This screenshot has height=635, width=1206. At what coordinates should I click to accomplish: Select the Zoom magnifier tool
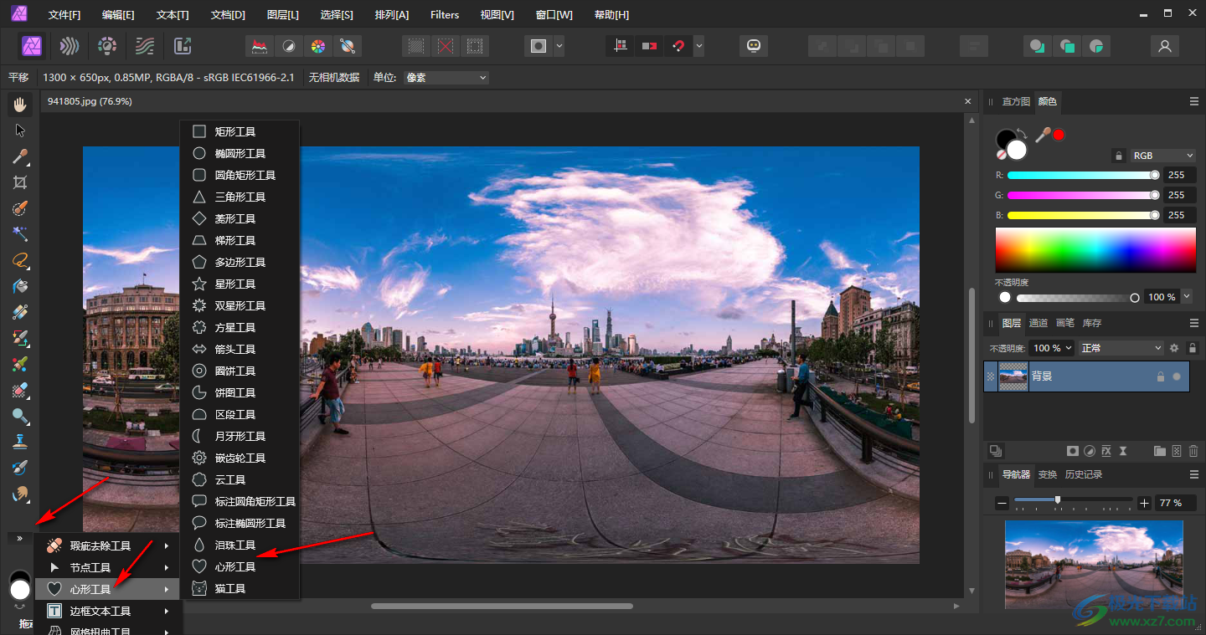20,416
